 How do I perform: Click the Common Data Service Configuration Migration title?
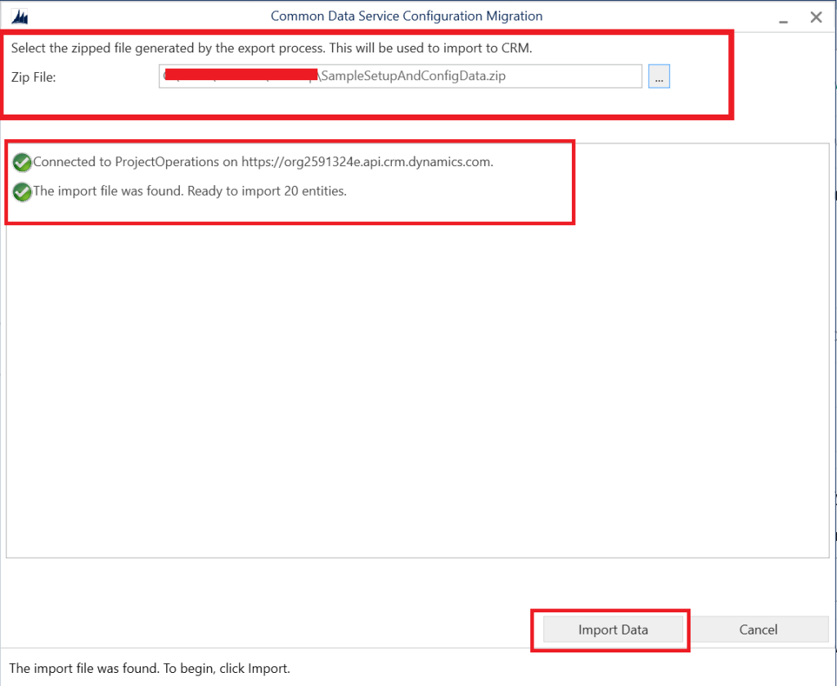click(406, 16)
